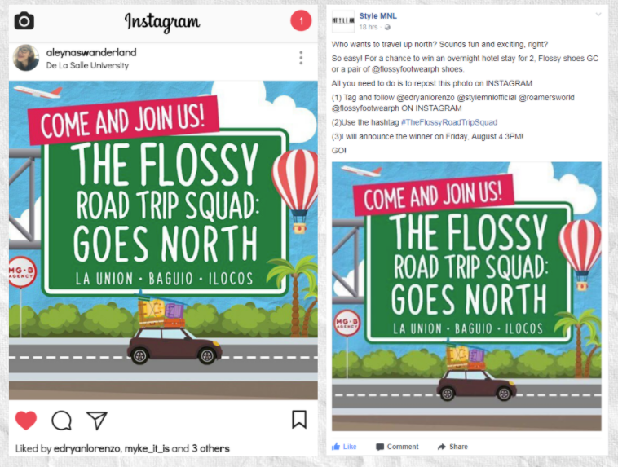The height and width of the screenshot is (467, 618).
Task: Open aleynaswanderland profile picture
Action: [26, 58]
